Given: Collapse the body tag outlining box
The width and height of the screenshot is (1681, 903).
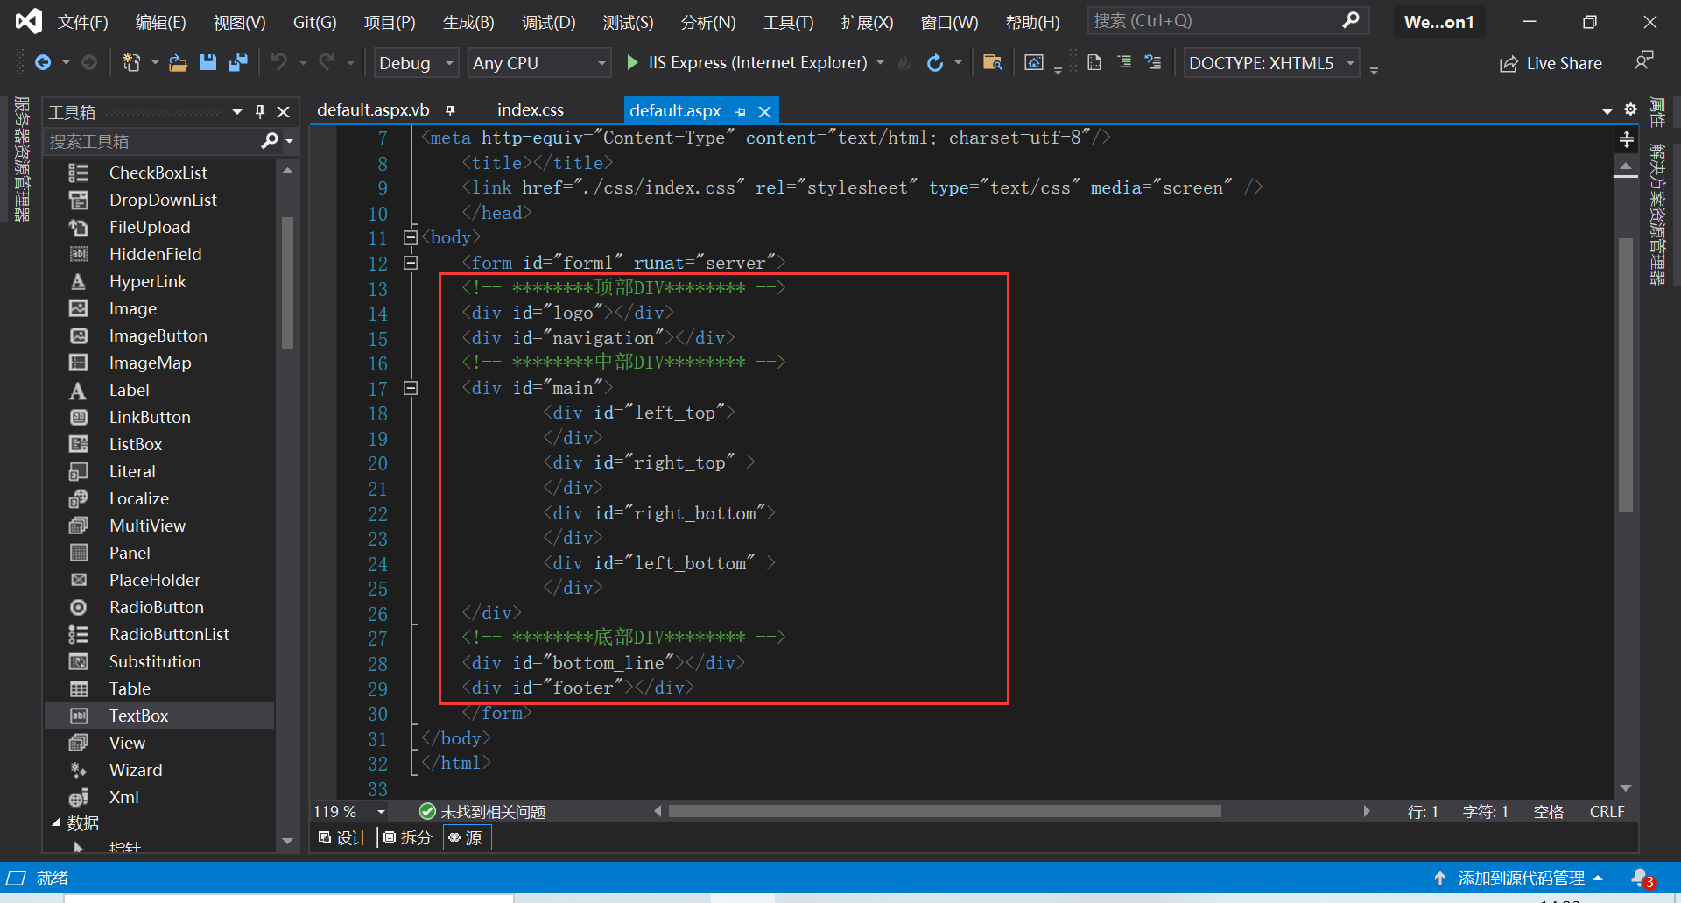Looking at the screenshot, I should coord(410,237).
